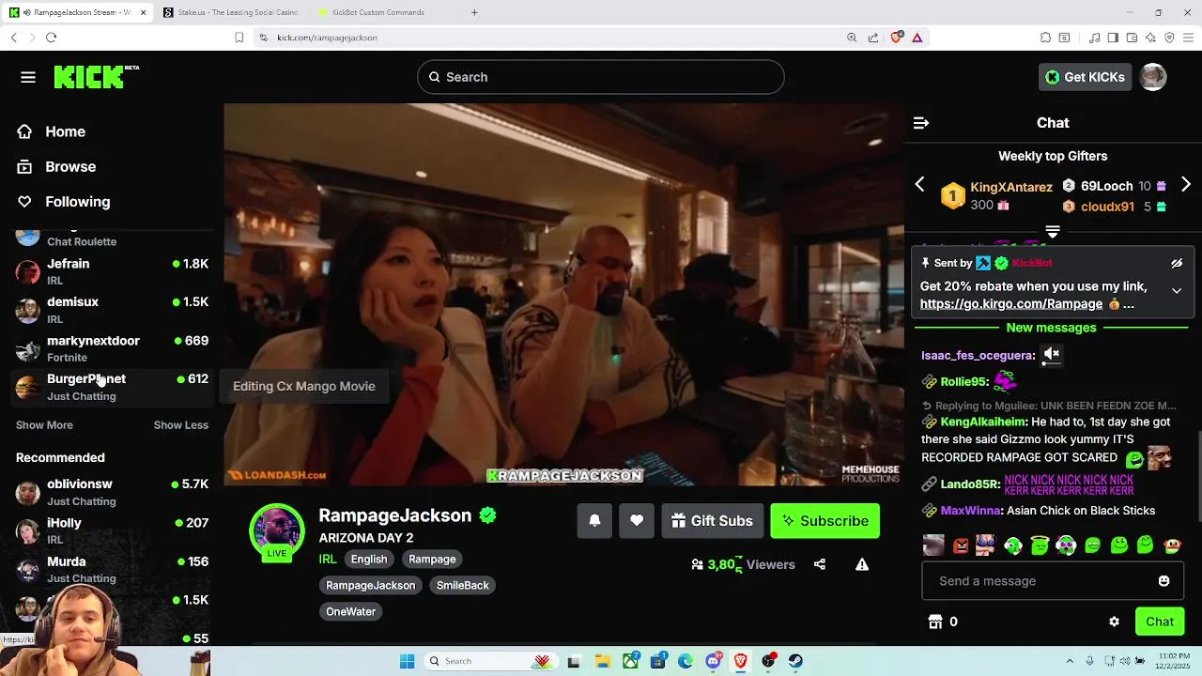
Task: Open markynextdoor channel in sidebar
Action: [x=112, y=348]
